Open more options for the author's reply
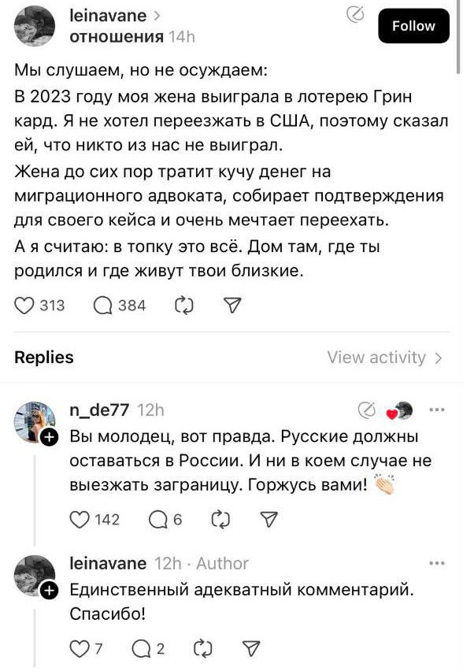This screenshot has height=671, width=463. pyautogui.click(x=436, y=563)
